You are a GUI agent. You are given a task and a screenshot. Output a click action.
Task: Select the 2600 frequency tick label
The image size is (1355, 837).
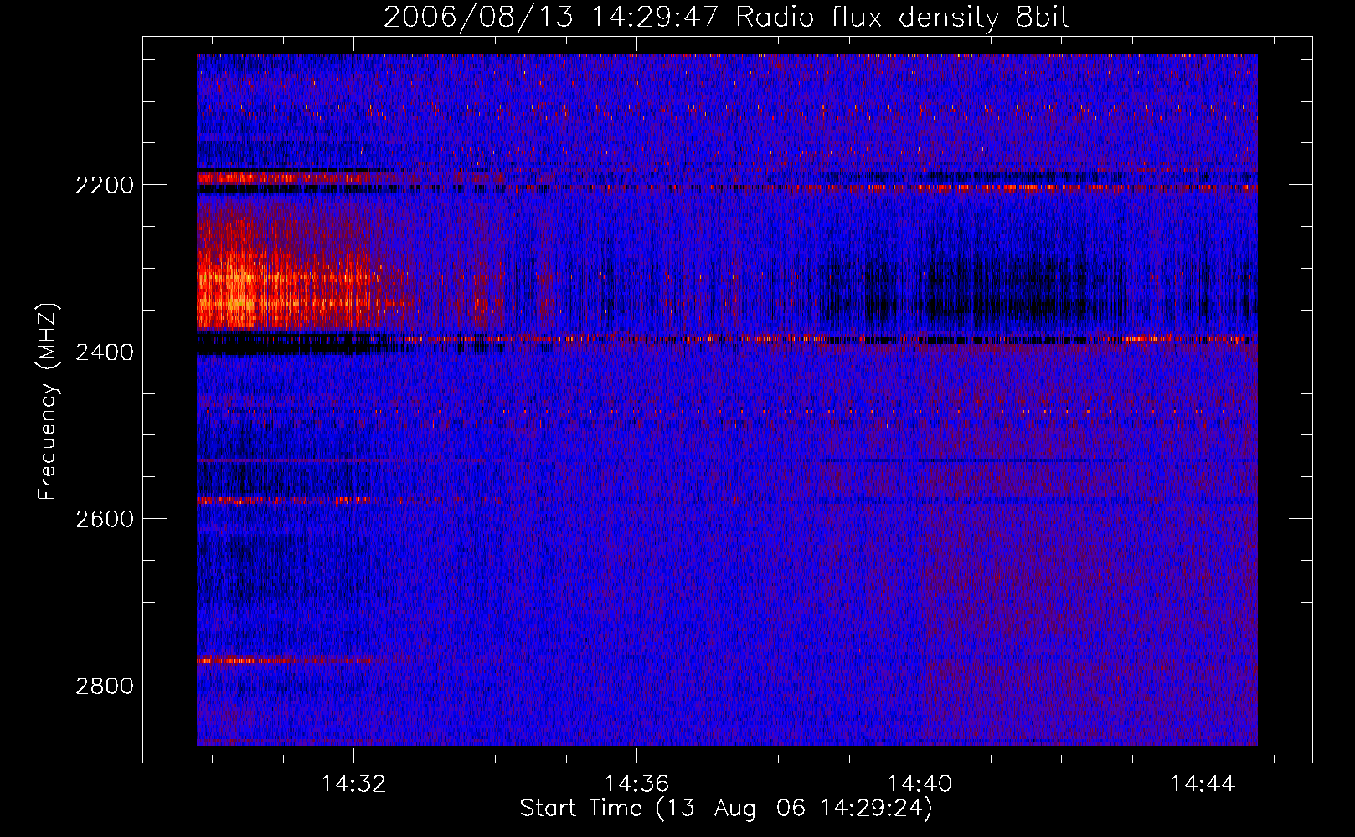(105, 519)
